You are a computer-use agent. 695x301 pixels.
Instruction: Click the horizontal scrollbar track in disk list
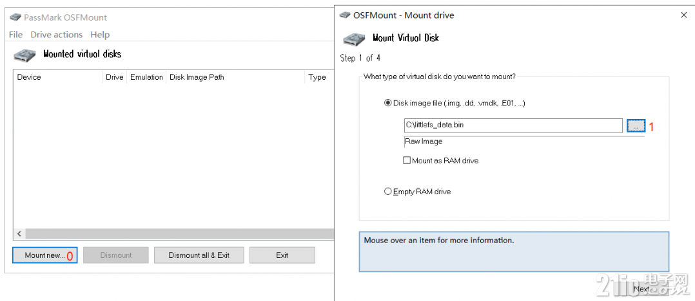179,233
